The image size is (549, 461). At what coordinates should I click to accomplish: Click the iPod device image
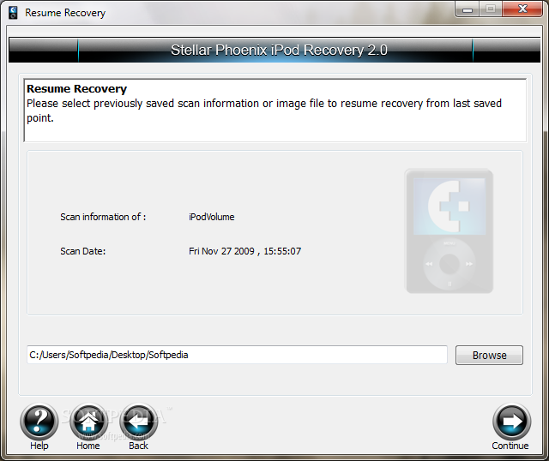tap(449, 231)
